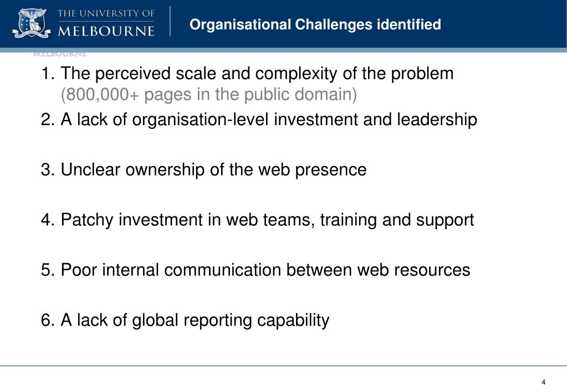The height and width of the screenshot is (392, 567).
Task: Click the number '1.' list marker
Action: [48, 74]
